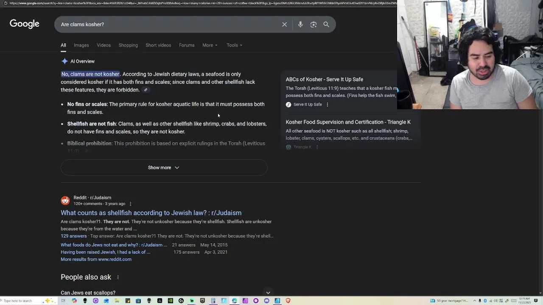The image size is (543, 305).
Task: Switch to the All results tab
Action: [x=63, y=45]
